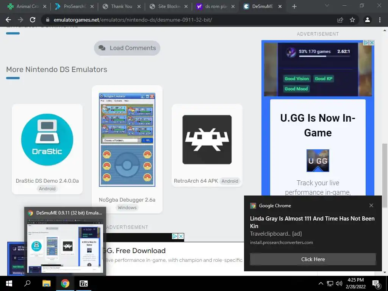Close the bottom banner ad
Image resolution: width=388 pixels, height=291 pixels.
[x=181, y=236]
